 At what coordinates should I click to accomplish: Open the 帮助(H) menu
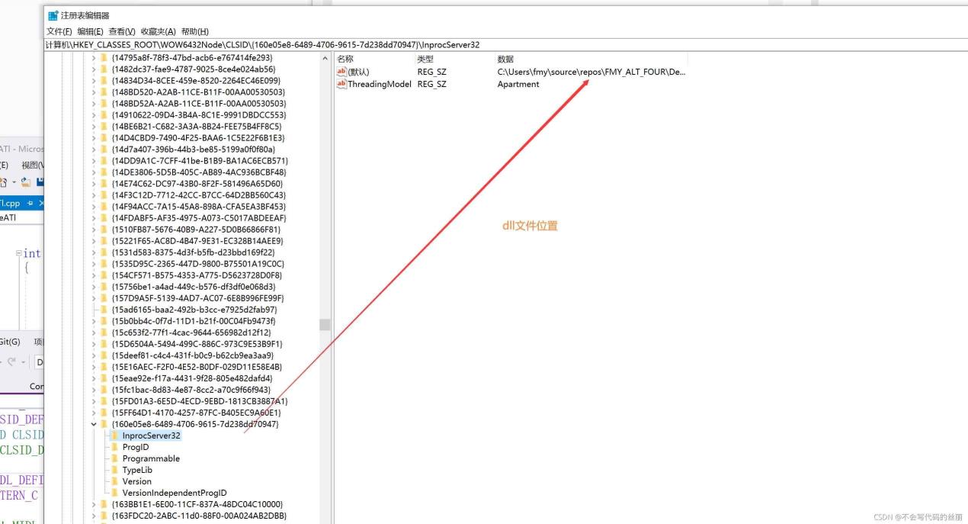click(x=194, y=31)
